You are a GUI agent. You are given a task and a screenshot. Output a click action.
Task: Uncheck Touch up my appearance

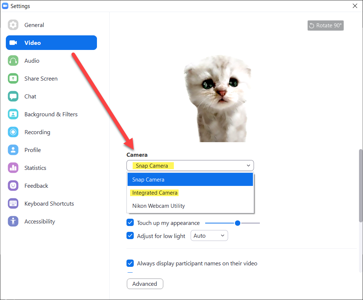click(130, 223)
